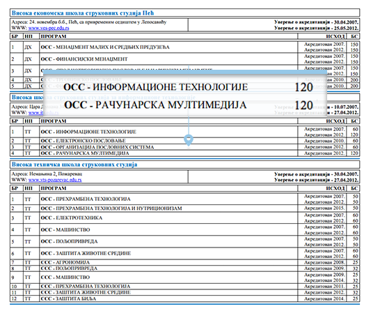Click 'БС' header in IT school table

tap(354, 121)
